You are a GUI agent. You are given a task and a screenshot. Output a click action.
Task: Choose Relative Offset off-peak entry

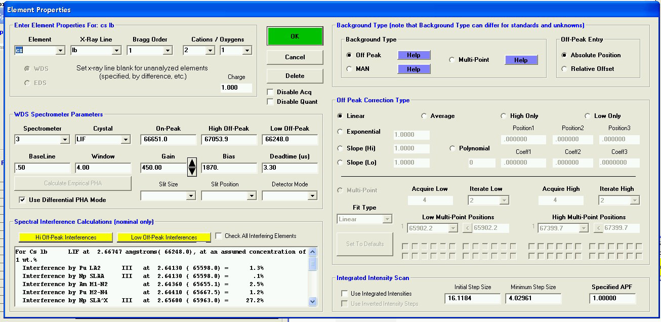(x=565, y=69)
